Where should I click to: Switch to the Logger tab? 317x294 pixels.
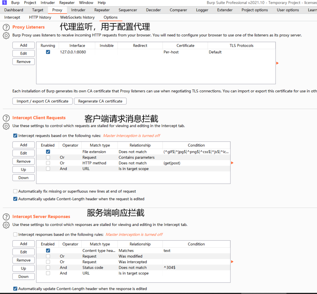click(x=202, y=10)
